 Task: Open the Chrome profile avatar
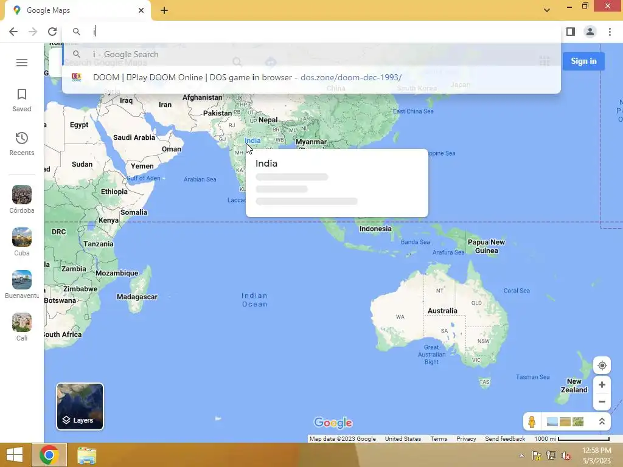click(x=590, y=32)
